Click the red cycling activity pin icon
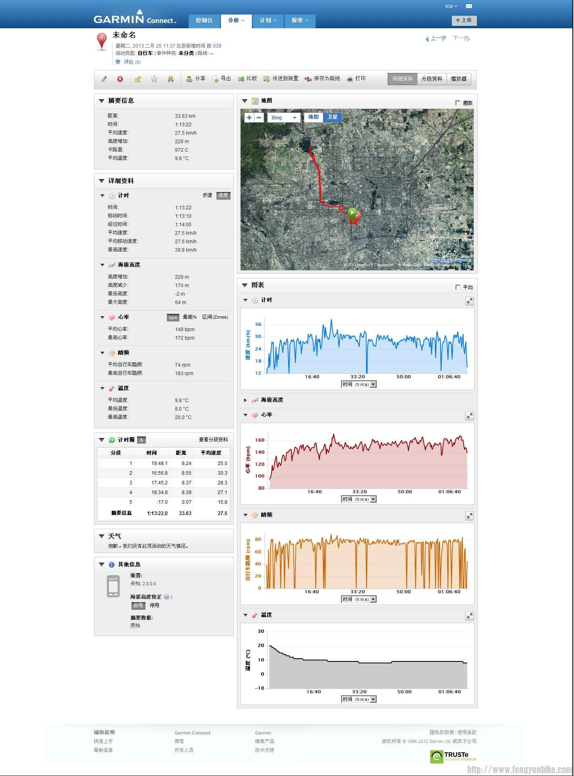The width and height of the screenshot is (574, 776). (102, 42)
